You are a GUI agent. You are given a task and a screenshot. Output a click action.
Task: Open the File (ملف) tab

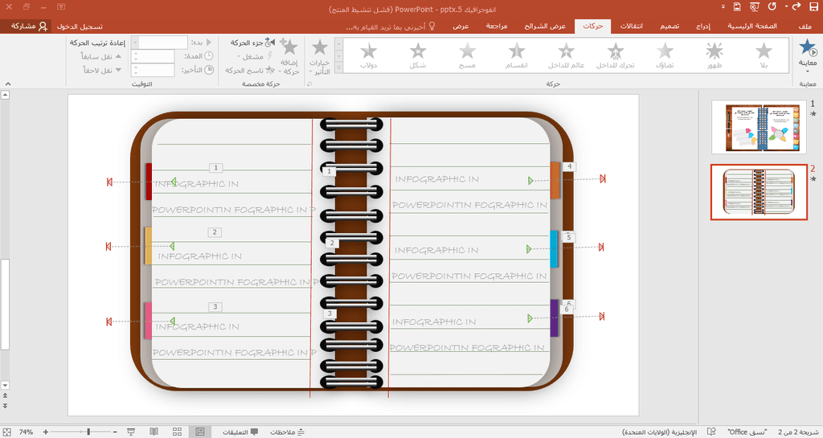[x=804, y=27]
